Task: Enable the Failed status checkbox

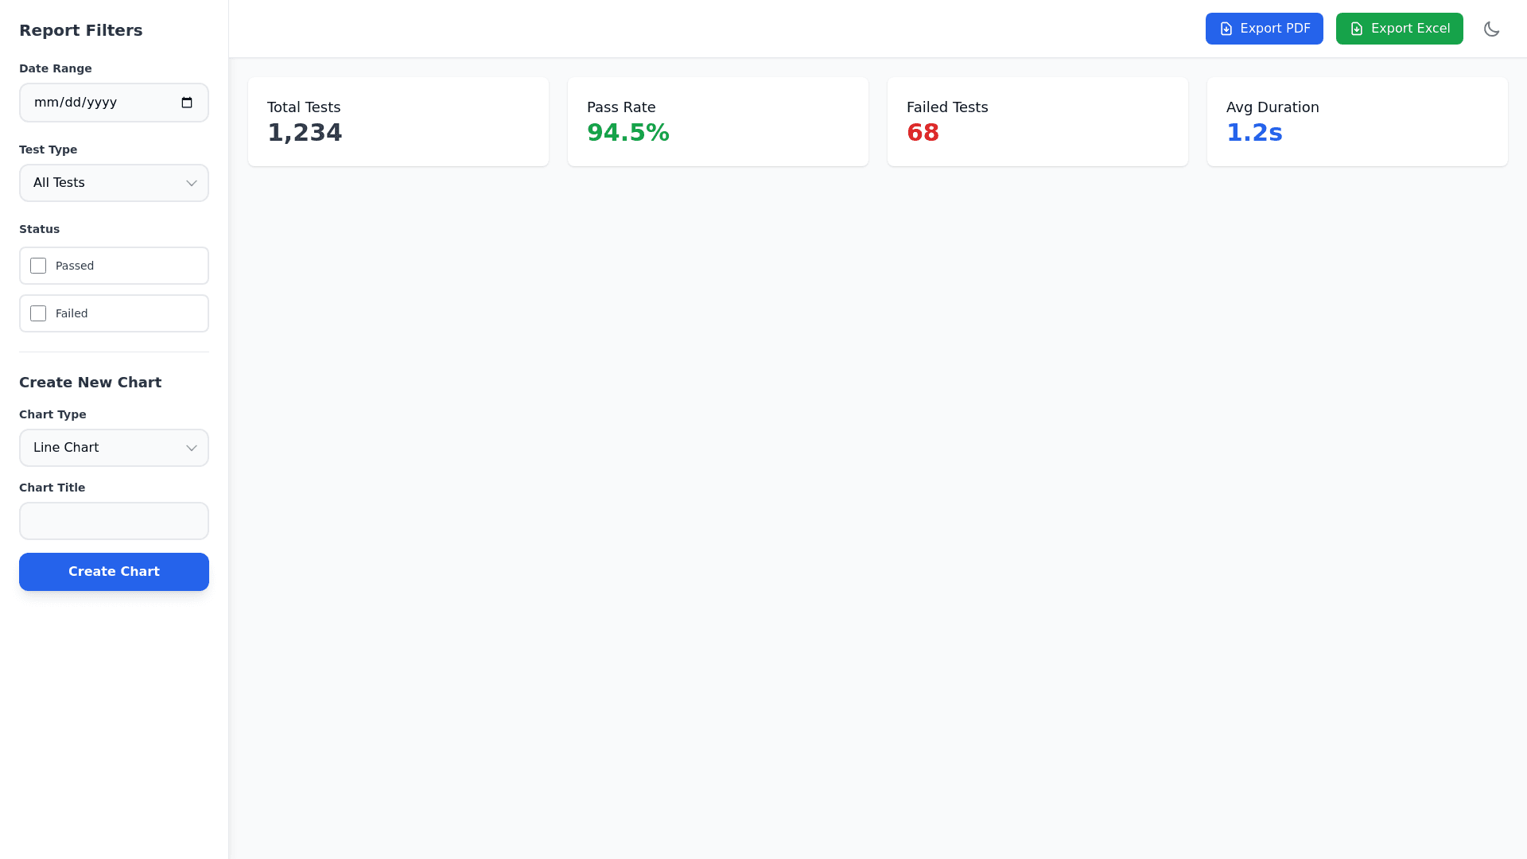Action: 38,313
